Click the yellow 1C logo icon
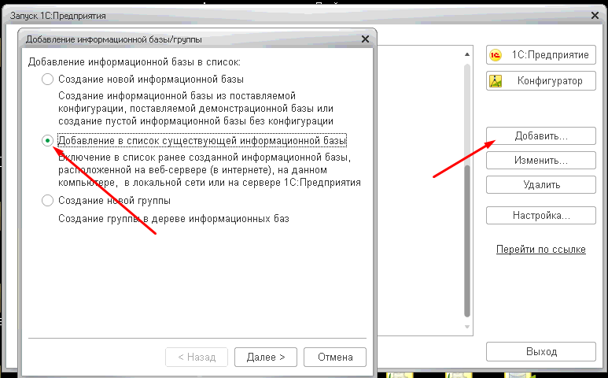608x378 pixels. pos(496,55)
